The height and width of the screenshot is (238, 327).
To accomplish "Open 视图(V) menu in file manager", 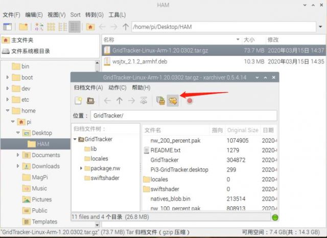I will click(57, 15).
